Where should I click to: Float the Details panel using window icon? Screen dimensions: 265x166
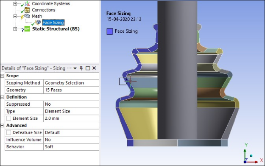pyautogui.click(x=88, y=68)
